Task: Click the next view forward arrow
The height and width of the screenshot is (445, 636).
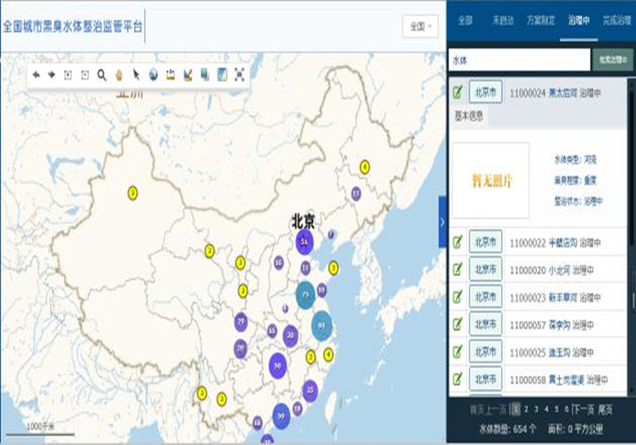Action: 52,75
